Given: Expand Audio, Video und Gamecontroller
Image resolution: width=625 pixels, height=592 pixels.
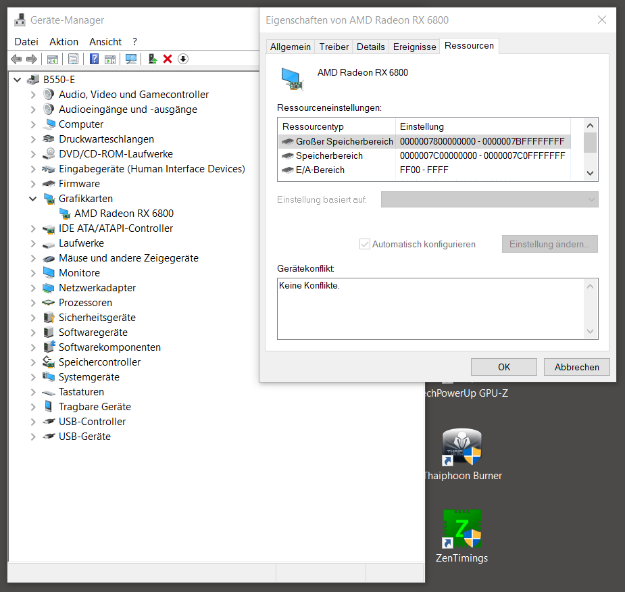Looking at the screenshot, I should click(x=33, y=95).
